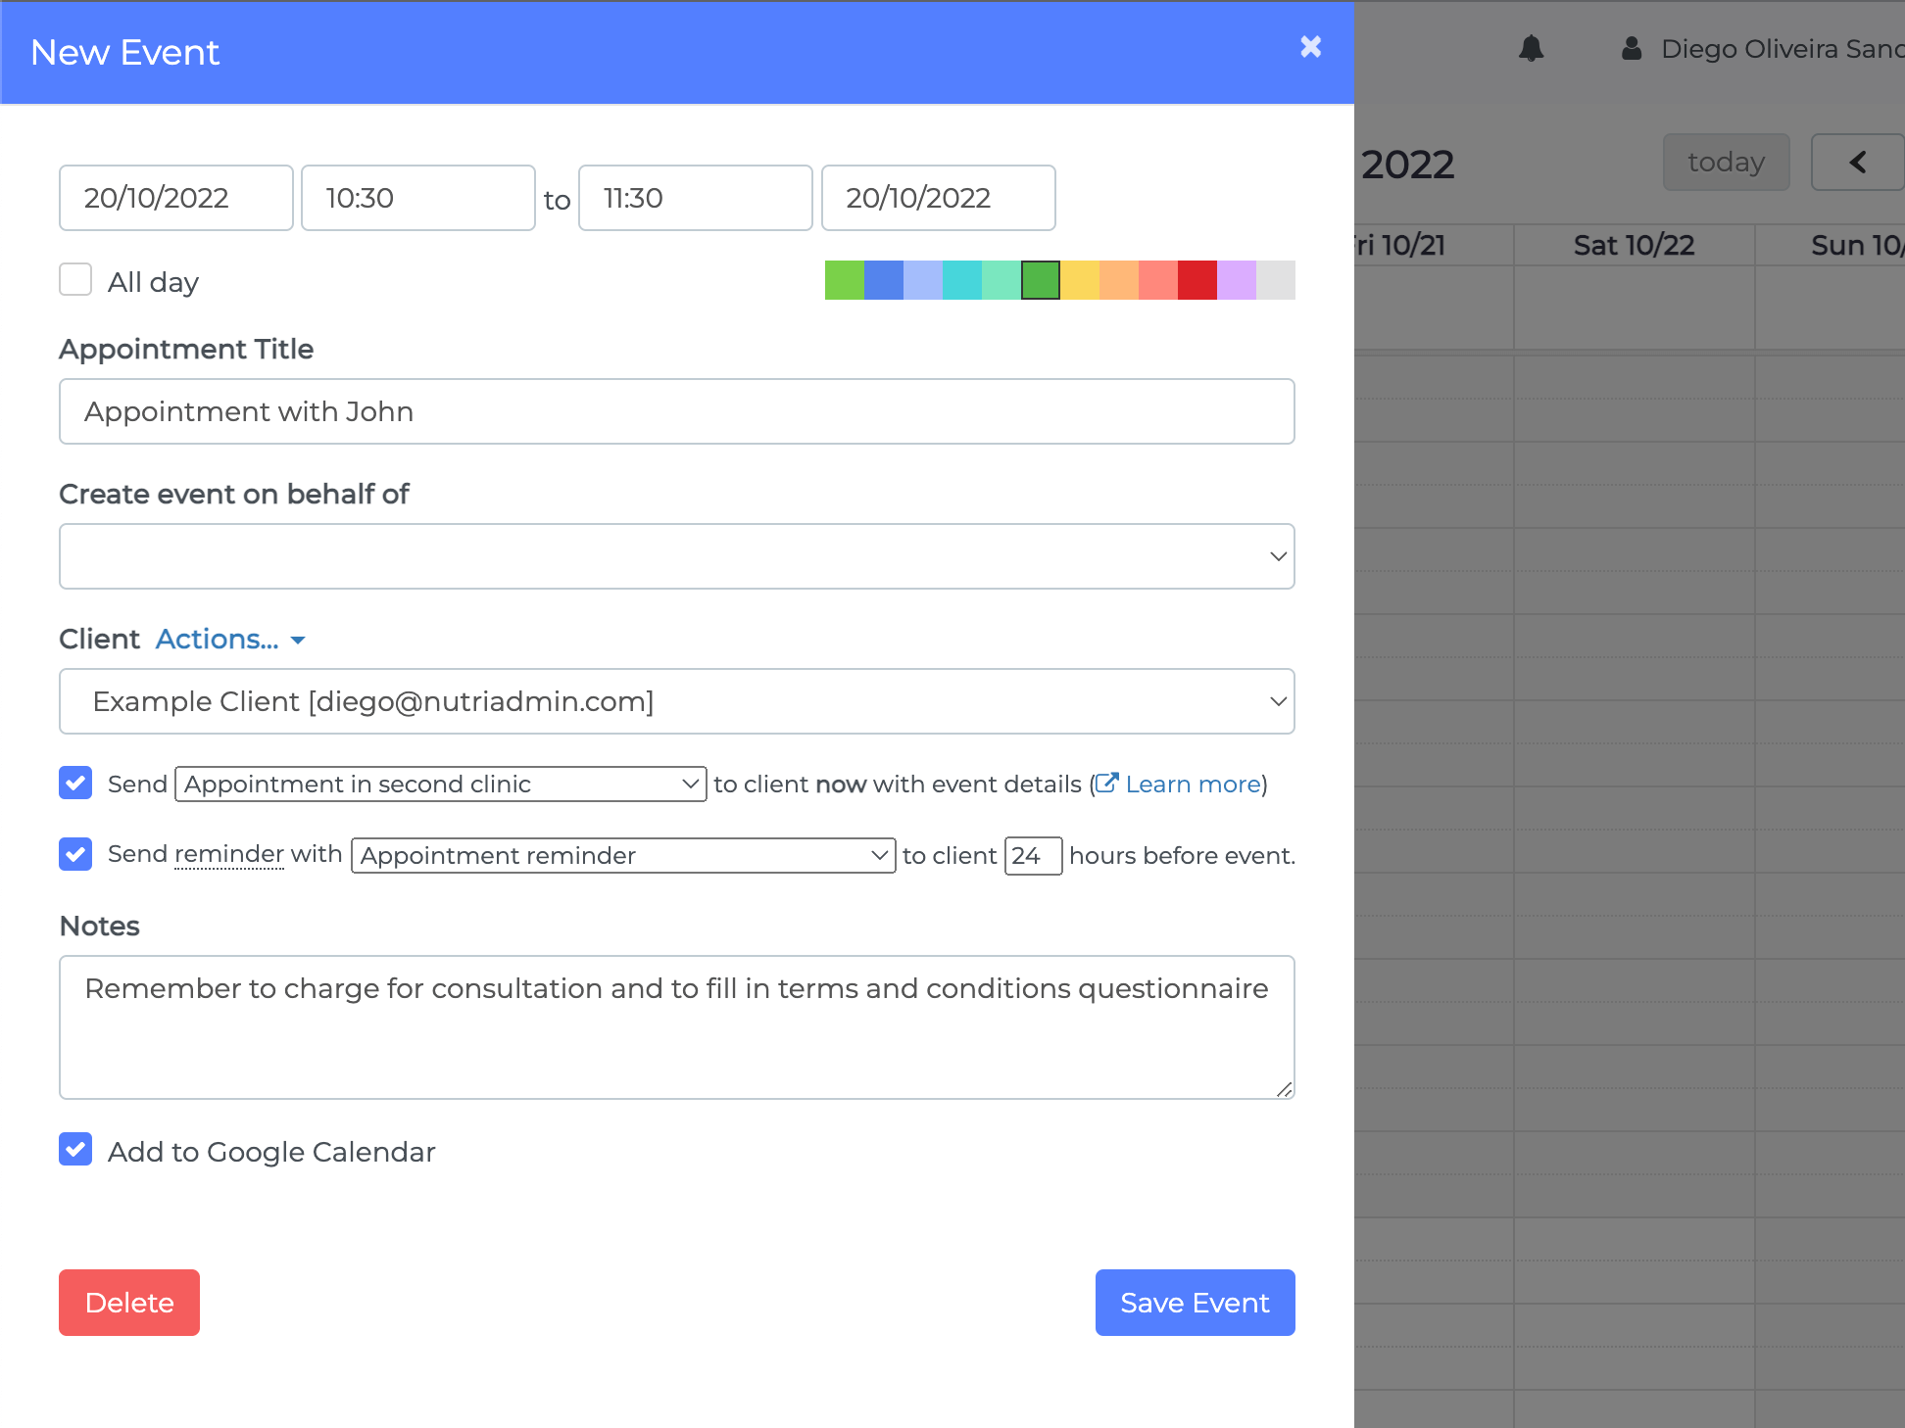Click the Save Event button
The width and height of the screenshot is (1905, 1428).
click(x=1195, y=1303)
